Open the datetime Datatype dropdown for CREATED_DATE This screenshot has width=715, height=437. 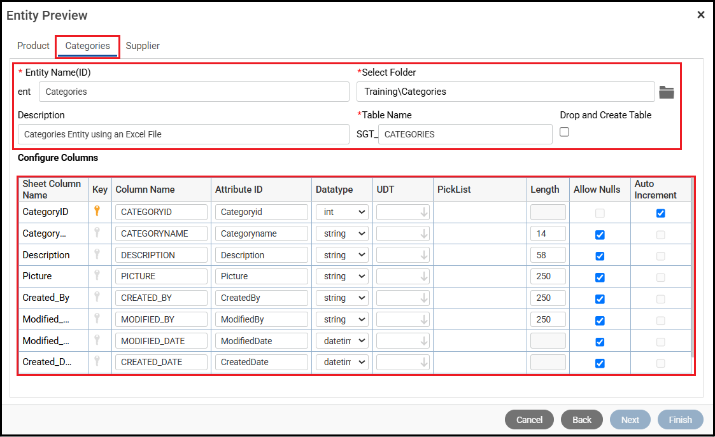click(342, 362)
